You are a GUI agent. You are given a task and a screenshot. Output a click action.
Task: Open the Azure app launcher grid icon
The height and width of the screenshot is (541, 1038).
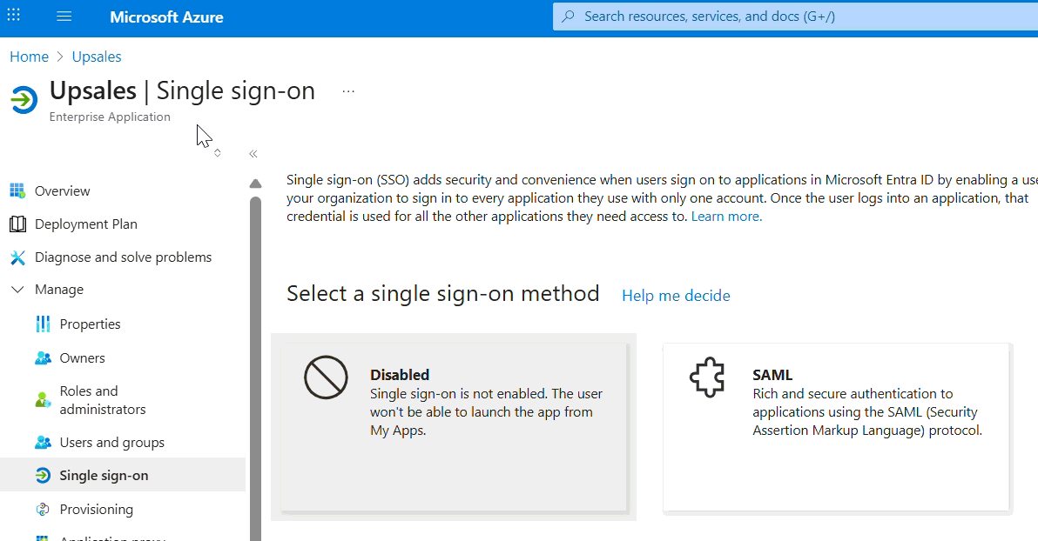pos(13,15)
